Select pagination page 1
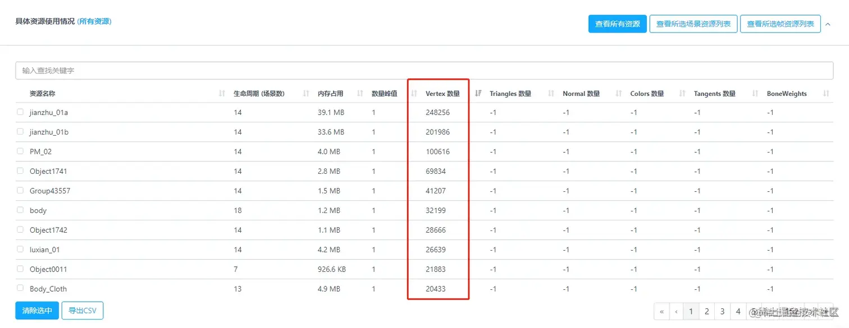849x328 pixels. click(691, 311)
